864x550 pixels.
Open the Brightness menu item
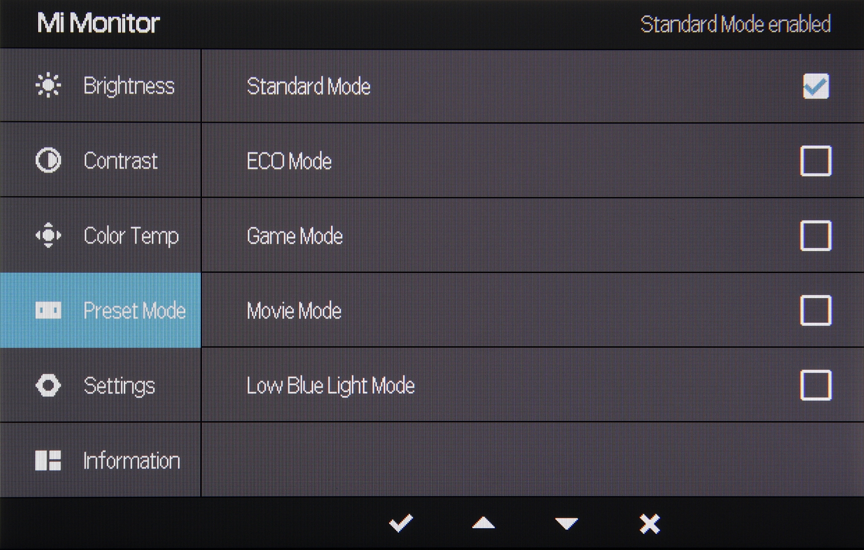(129, 86)
